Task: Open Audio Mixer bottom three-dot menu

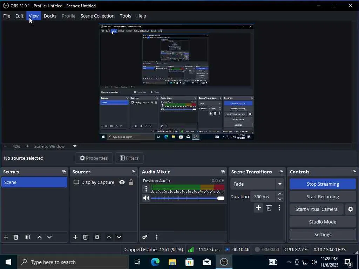Action: [x=157, y=237]
